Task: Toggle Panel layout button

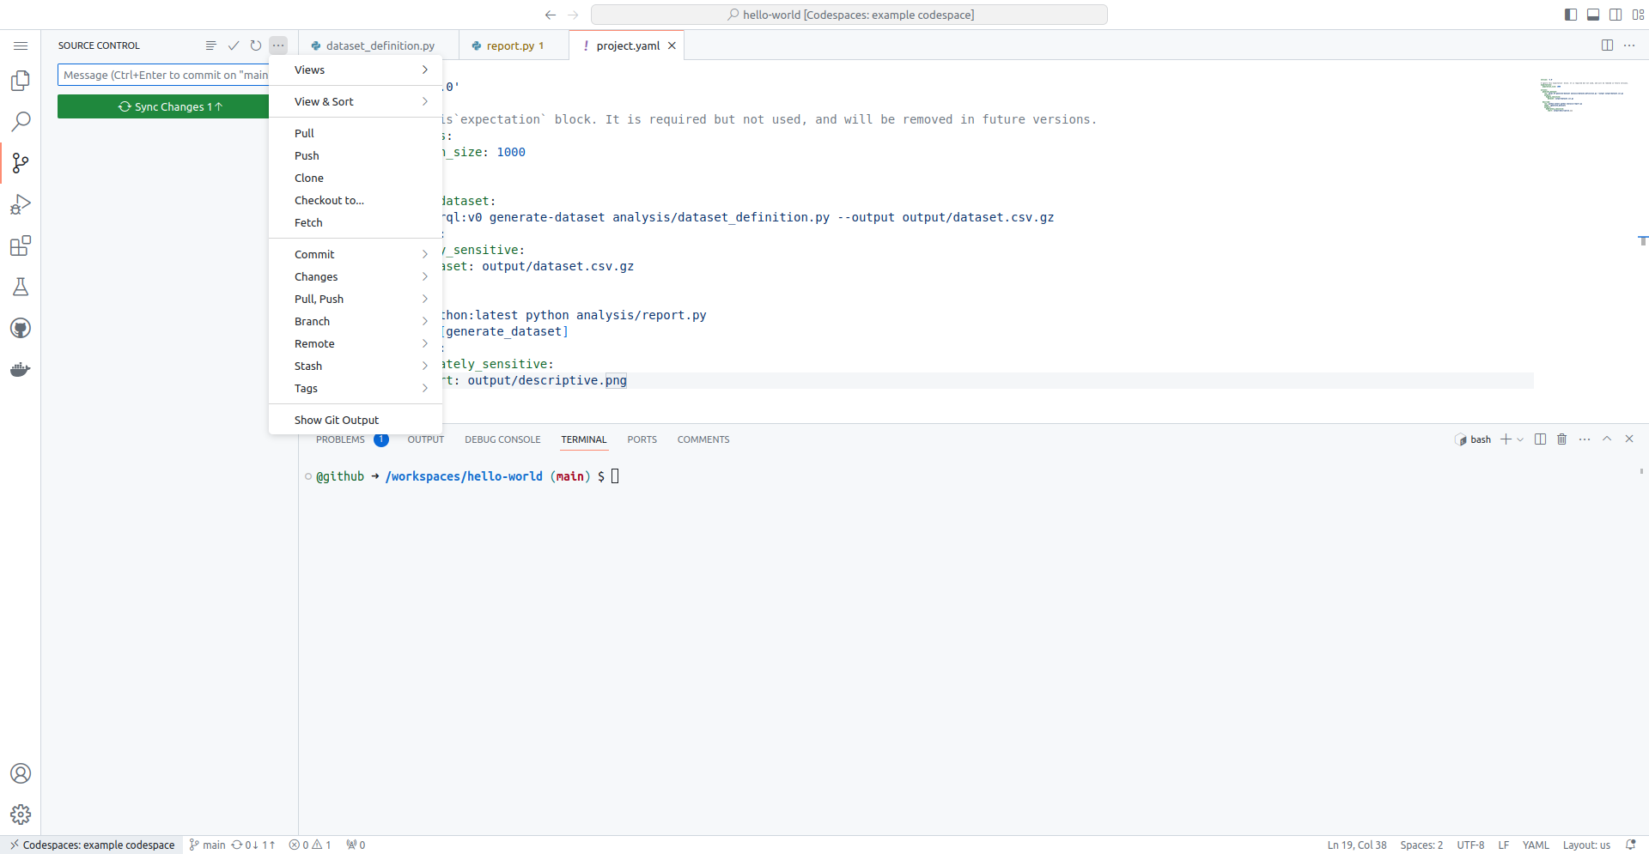Action: pos(1593,15)
